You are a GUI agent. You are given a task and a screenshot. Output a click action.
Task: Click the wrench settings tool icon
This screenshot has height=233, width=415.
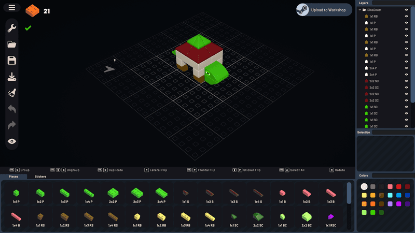pyautogui.click(x=12, y=28)
